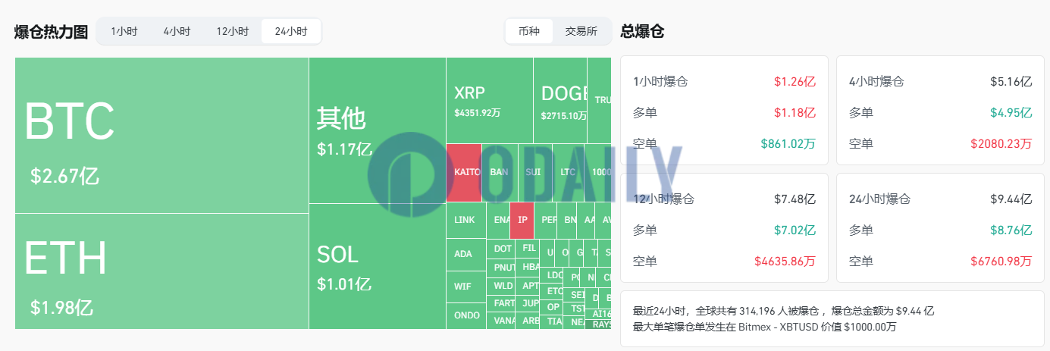The height and width of the screenshot is (351, 1050).
Task: Click the long liquidation value $7.02亿
Action: 795,230
